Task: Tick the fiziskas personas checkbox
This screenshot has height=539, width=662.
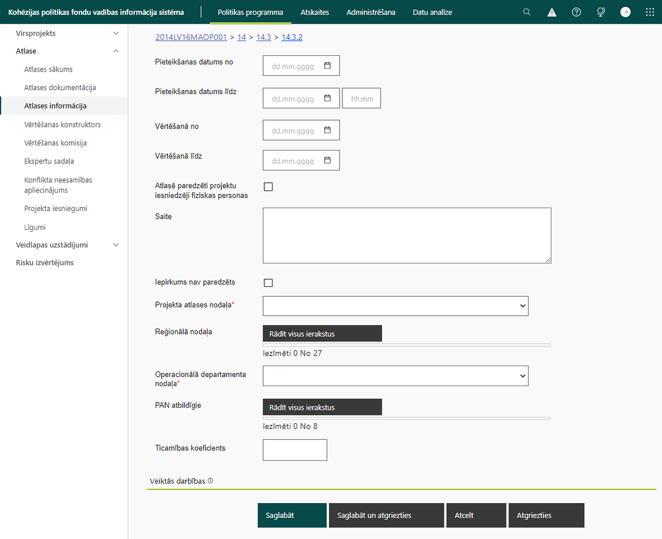Action: pyautogui.click(x=268, y=187)
